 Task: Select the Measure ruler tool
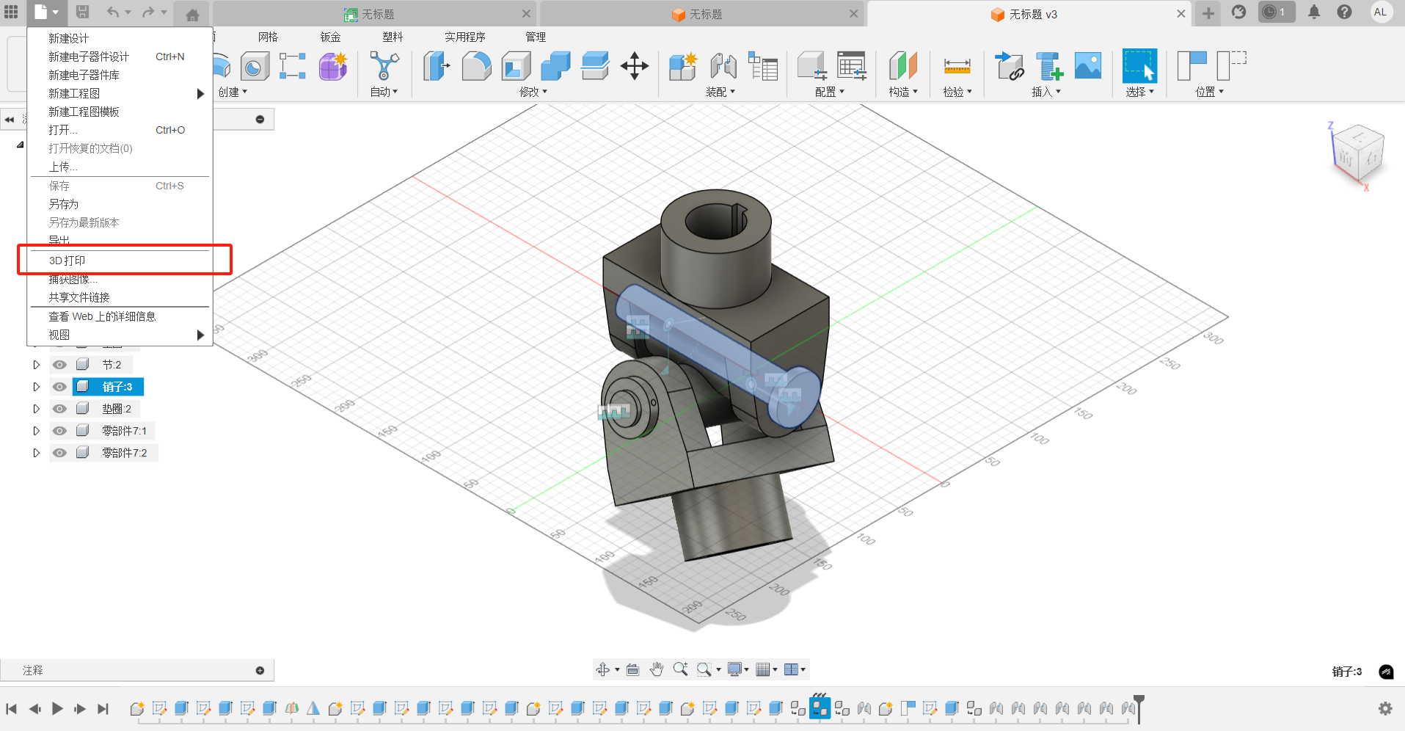[957, 67]
